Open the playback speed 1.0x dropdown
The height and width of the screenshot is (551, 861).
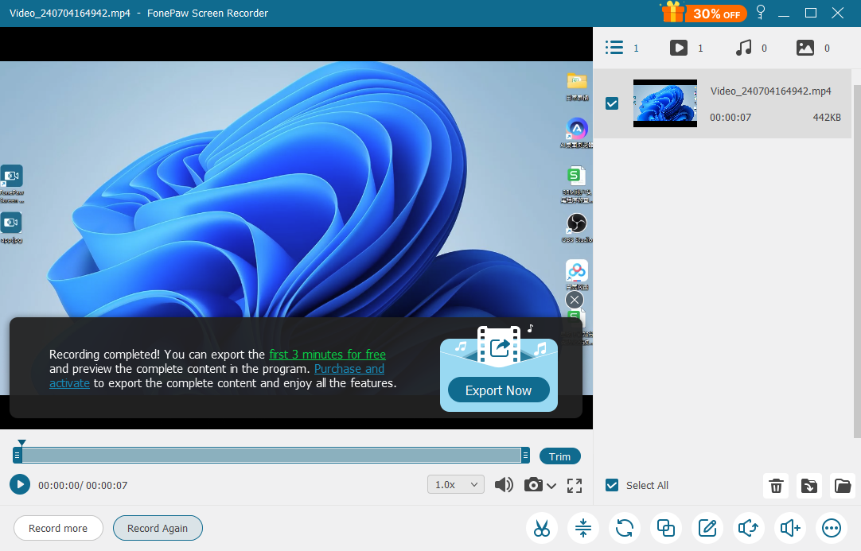coord(456,484)
